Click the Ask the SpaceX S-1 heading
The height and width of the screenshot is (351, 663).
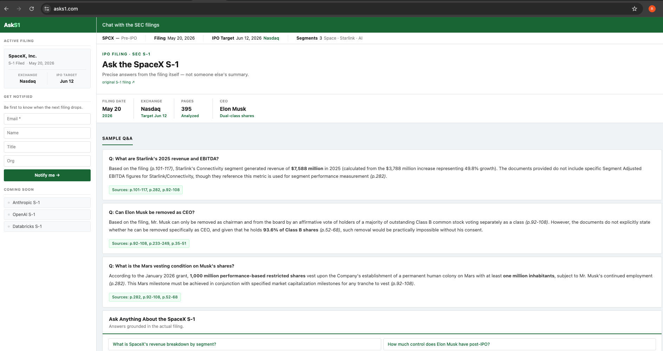click(141, 65)
